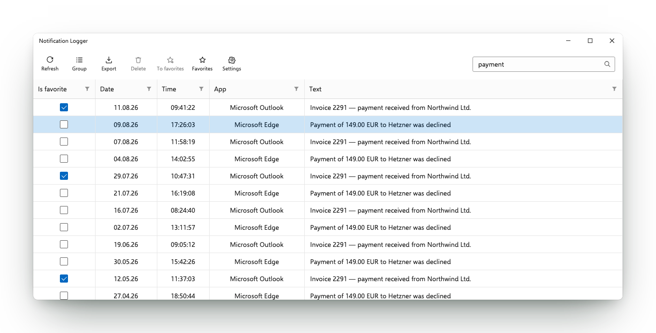The width and height of the screenshot is (656, 333).
Task: Open the Date column filter
Action: (149, 89)
